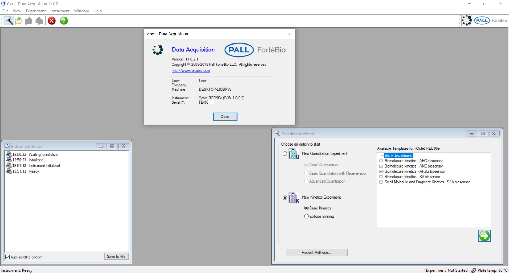Expand Biomolecule kinetics - SA biosensor node
The height and width of the screenshot is (273, 509).
[x=381, y=177]
